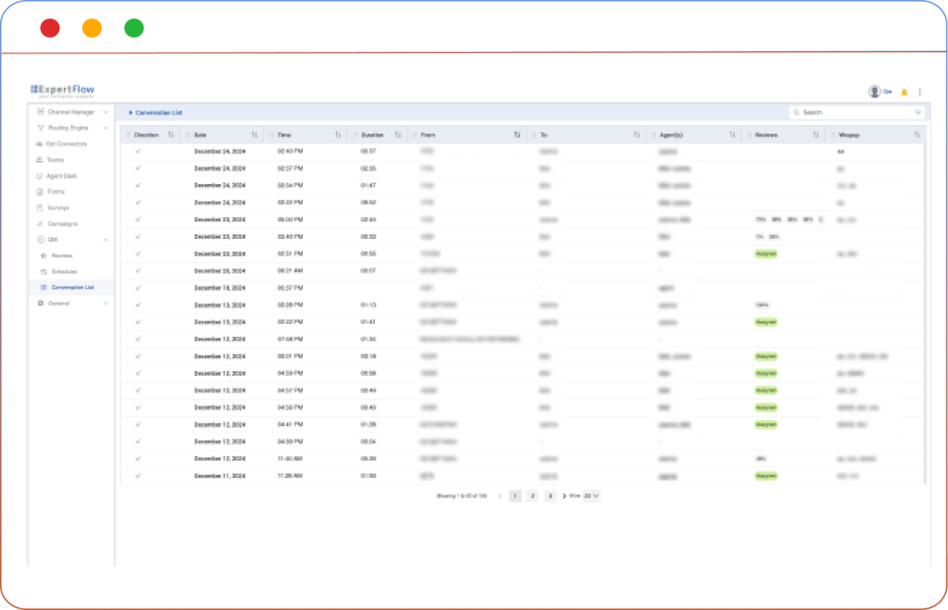Open the user profile avatar

tap(874, 92)
